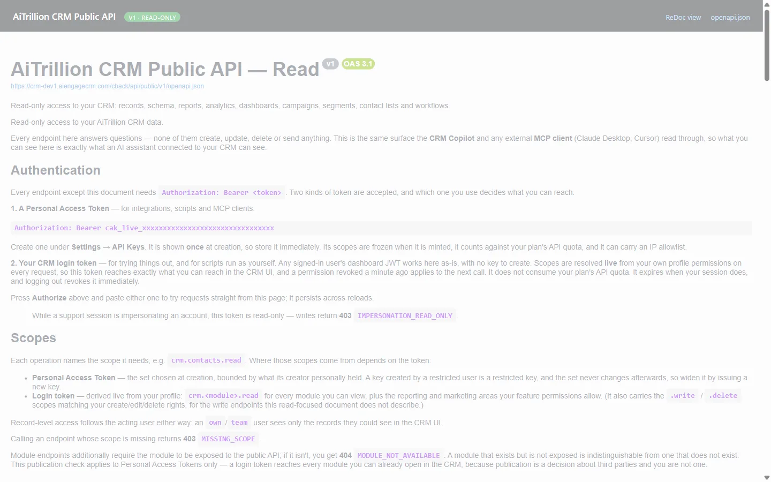Open the ReDoc view link

tap(683, 18)
